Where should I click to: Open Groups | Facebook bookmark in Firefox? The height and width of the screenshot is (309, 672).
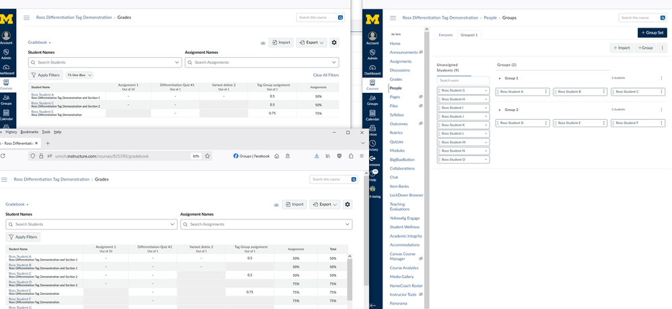(x=252, y=156)
